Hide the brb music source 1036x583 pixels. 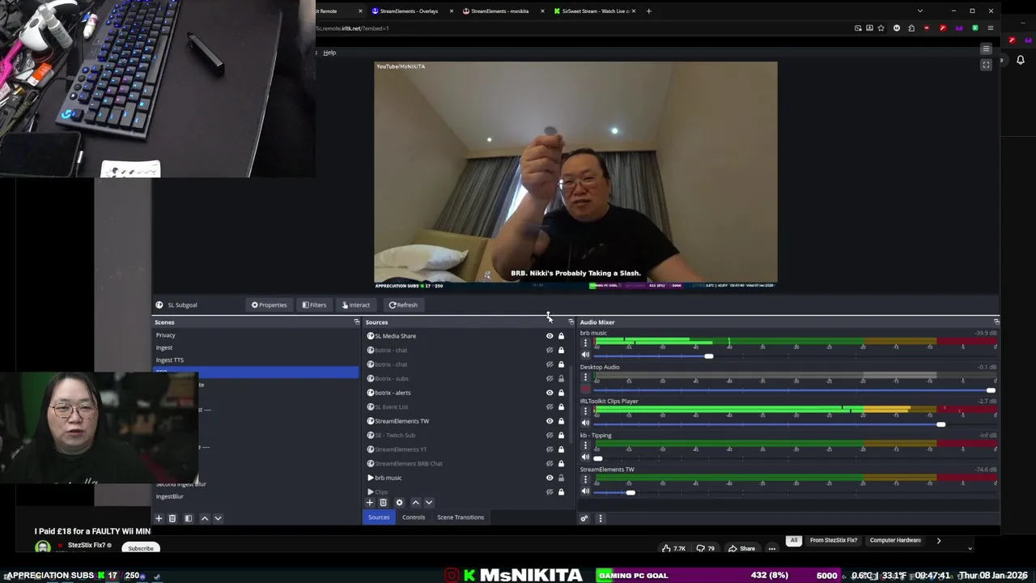(x=550, y=478)
